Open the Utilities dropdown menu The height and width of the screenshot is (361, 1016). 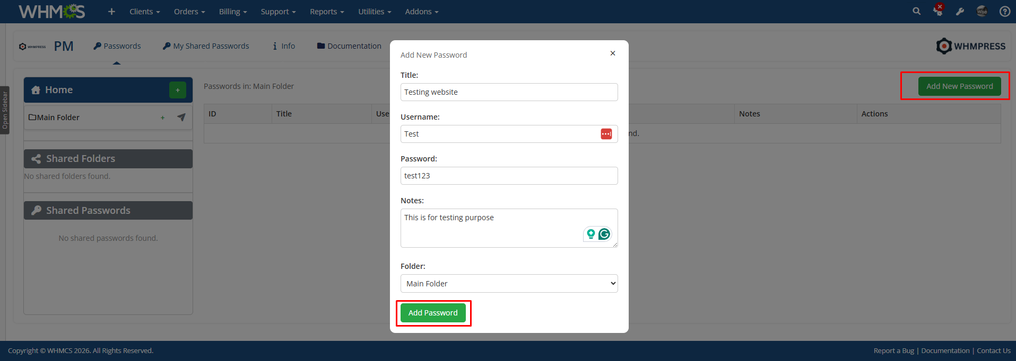[374, 12]
